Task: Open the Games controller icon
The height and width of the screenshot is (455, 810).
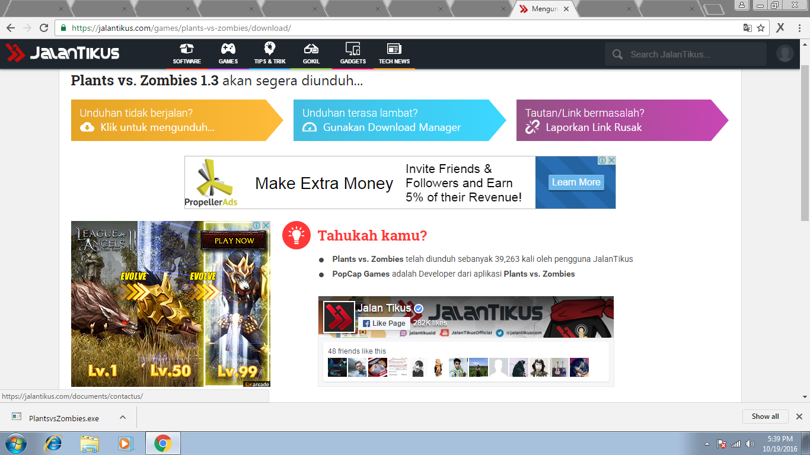Action: pos(228,49)
